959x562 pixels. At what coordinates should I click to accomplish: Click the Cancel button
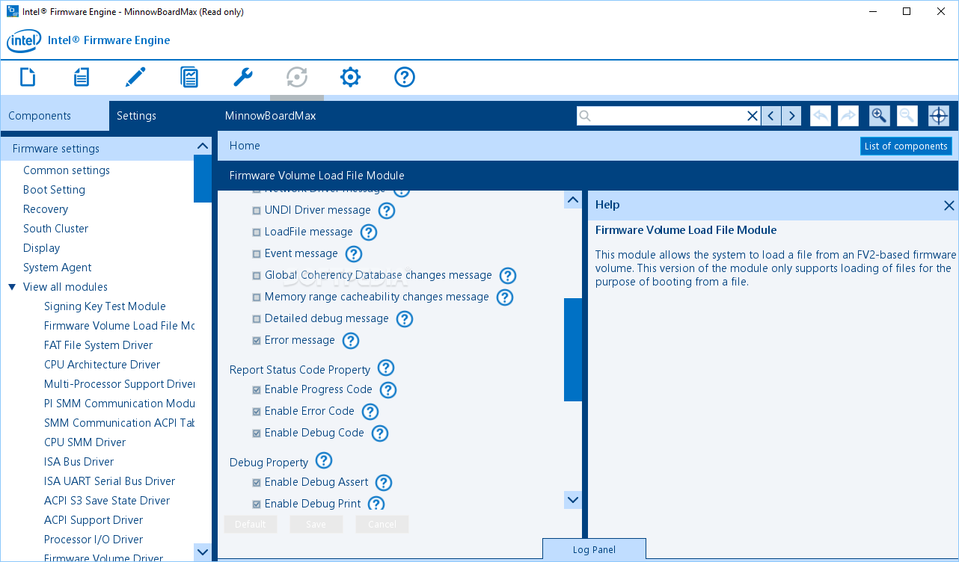click(x=382, y=525)
